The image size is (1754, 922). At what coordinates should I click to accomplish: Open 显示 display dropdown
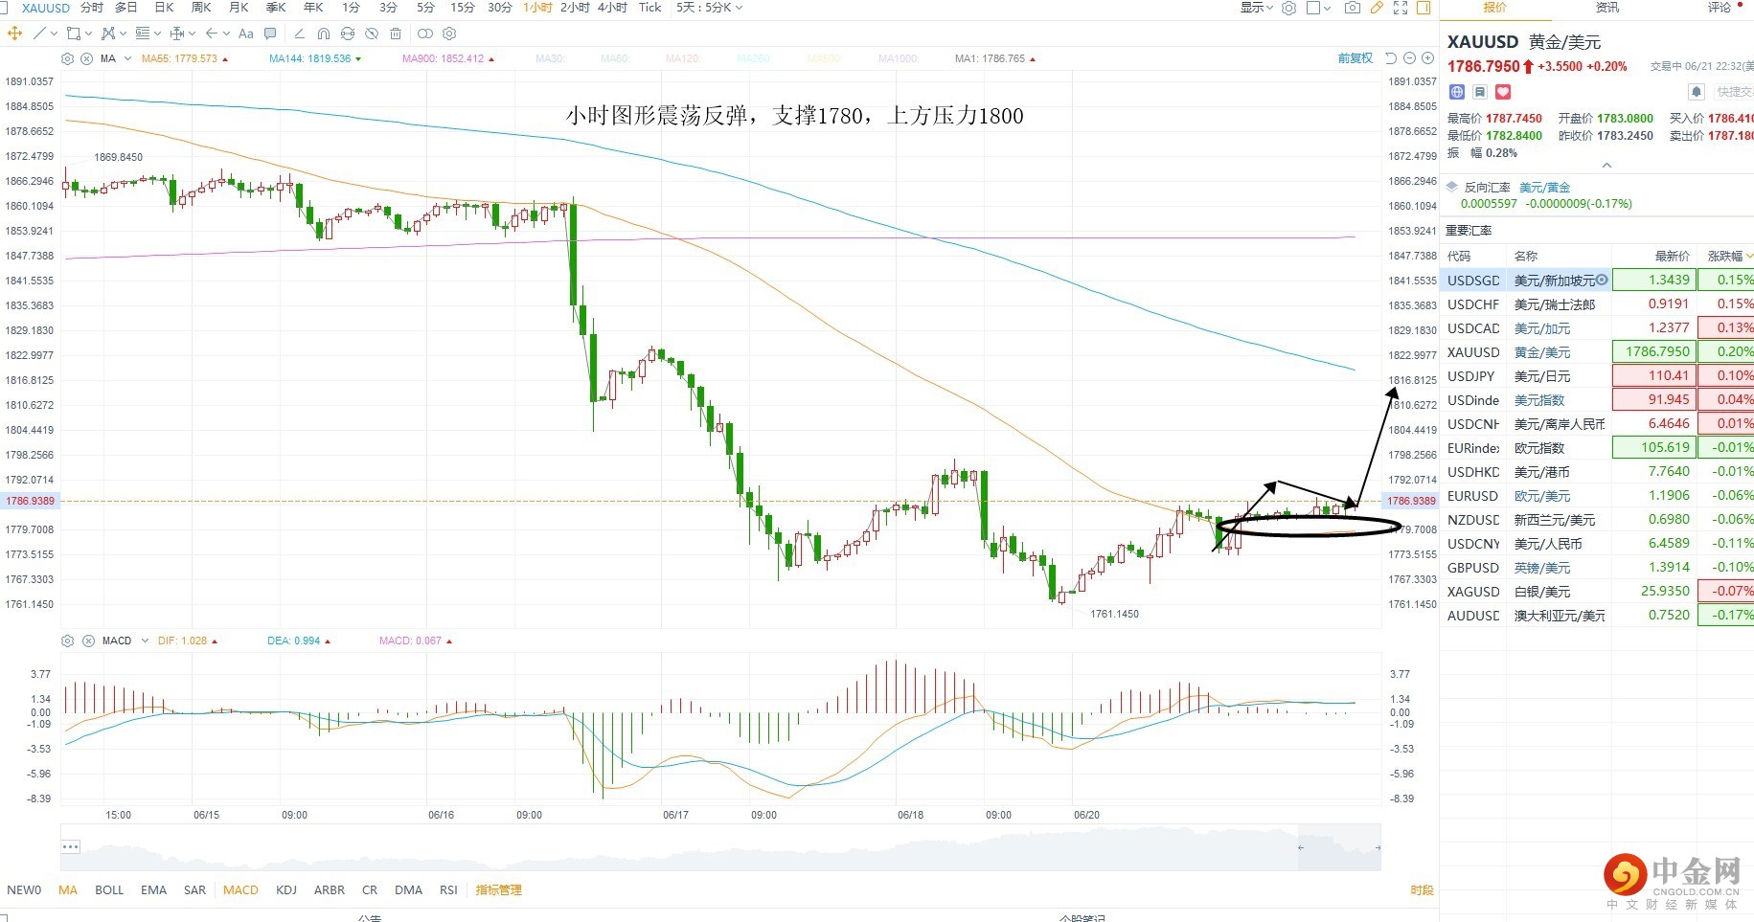coord(1257,8)
